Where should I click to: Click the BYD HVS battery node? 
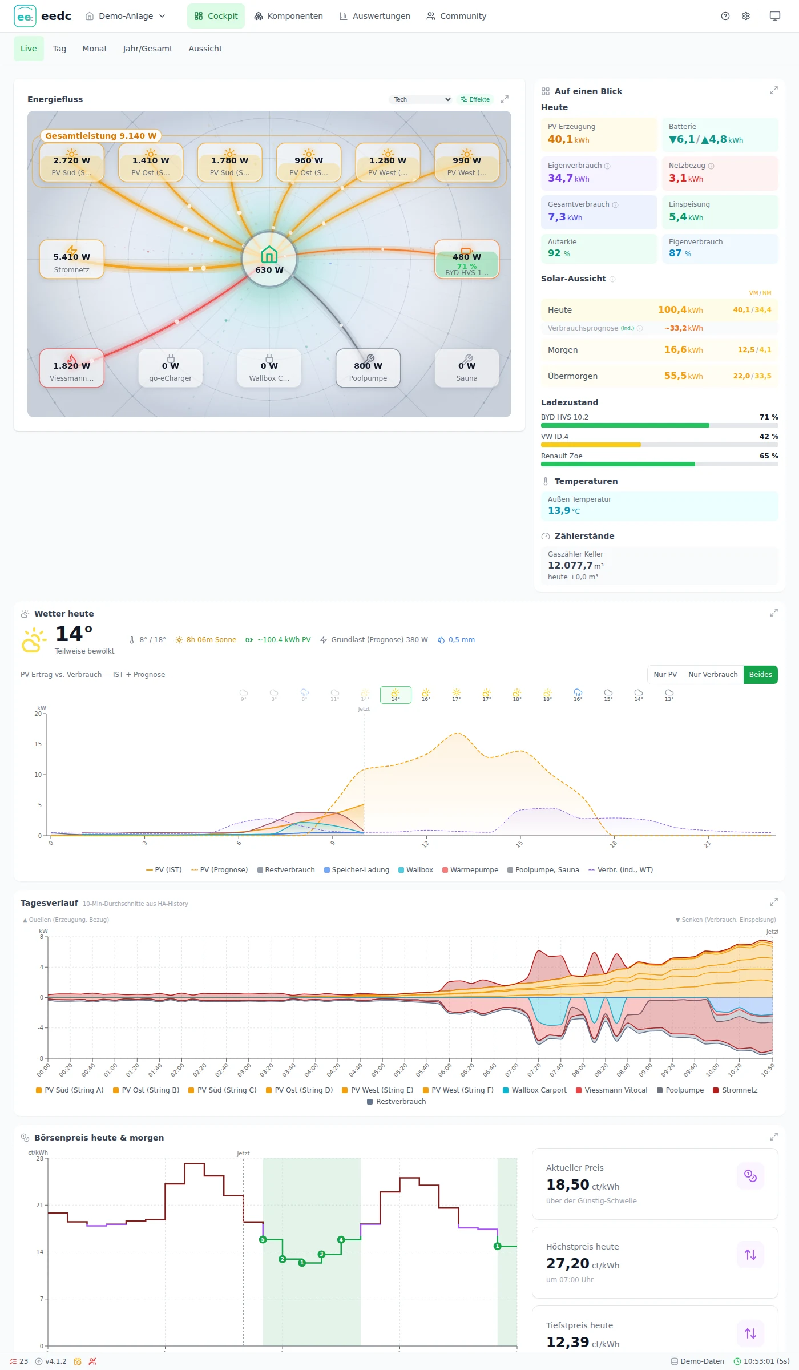[467, 259]
